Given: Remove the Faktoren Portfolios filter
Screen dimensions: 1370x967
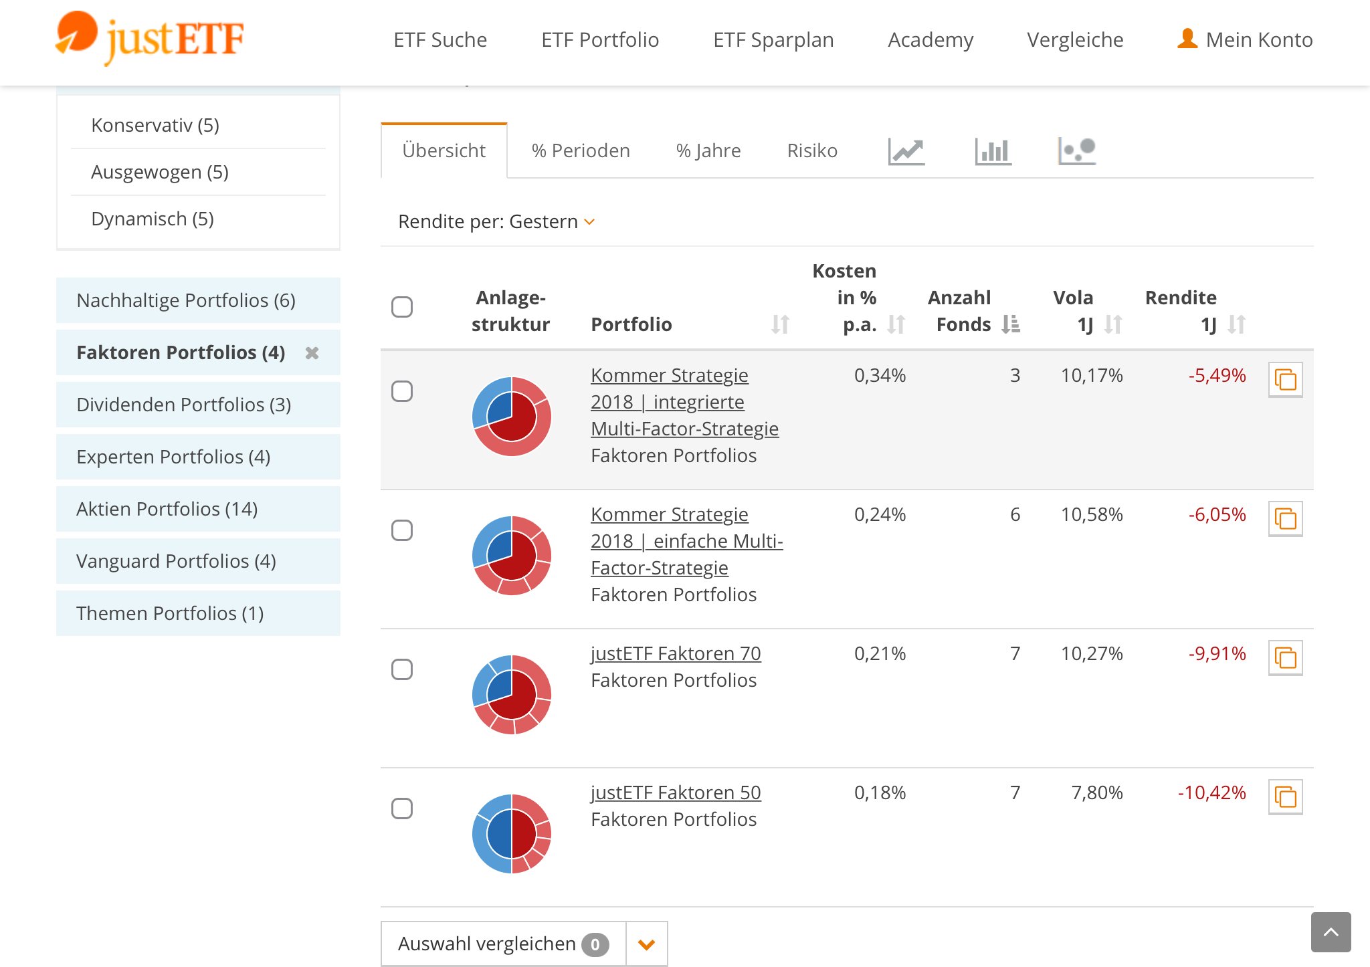Looking at the screenshot, I should [312, 353].
